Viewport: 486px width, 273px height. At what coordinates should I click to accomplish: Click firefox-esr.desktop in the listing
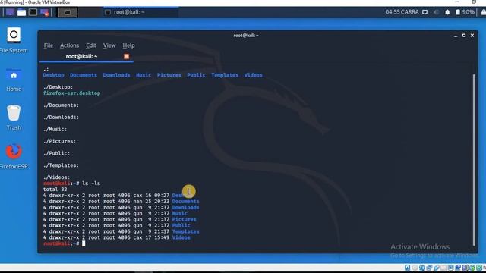71,93
